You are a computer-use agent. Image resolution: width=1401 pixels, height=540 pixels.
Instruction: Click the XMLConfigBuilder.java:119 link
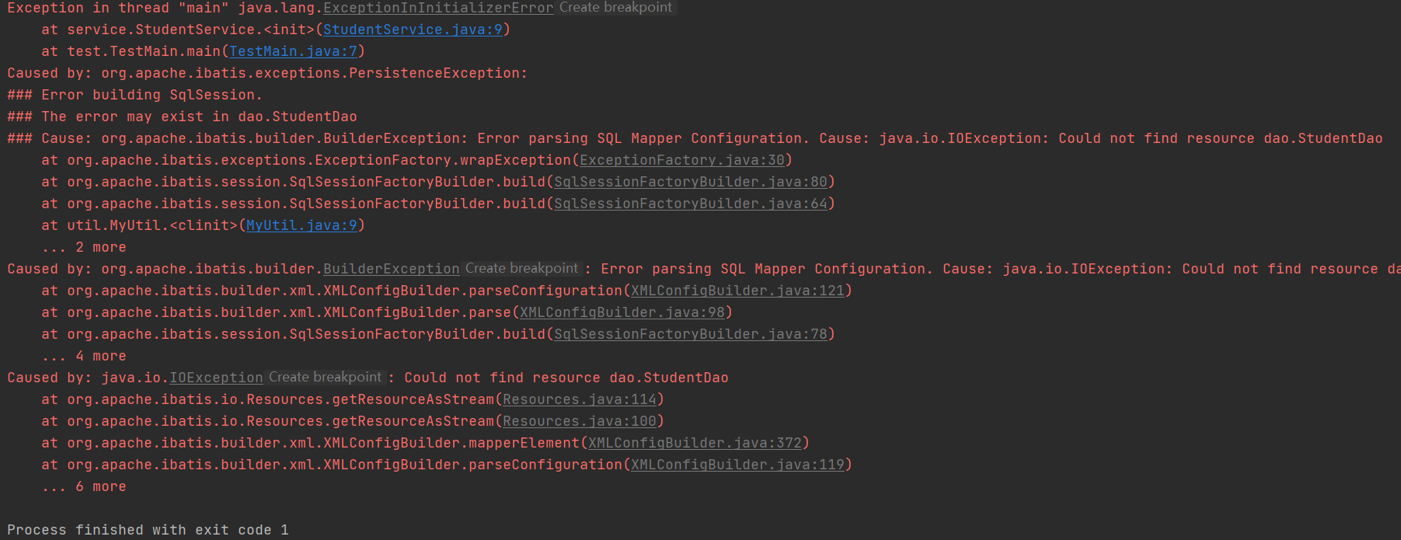pos(737,465)
